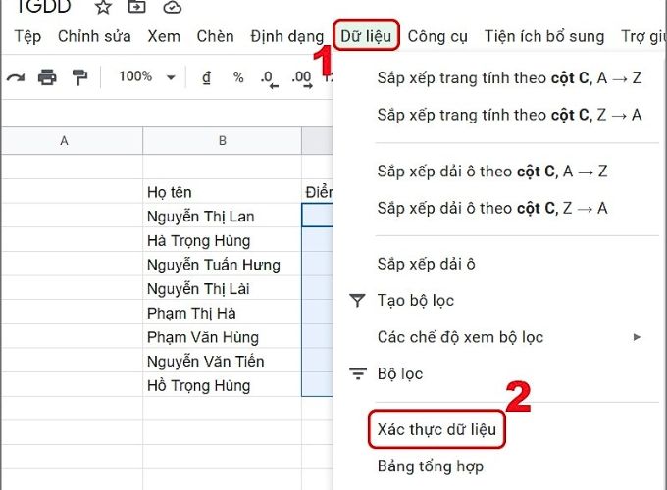Click cell Hồ Trọng Hùng
Screen dimensions: 667x490
pyautogui.click(x=222, y=385)
